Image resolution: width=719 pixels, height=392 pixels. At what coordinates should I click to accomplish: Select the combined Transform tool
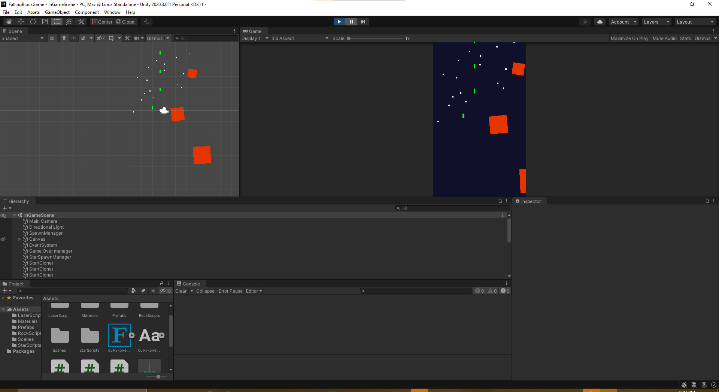tap(69, 22)
